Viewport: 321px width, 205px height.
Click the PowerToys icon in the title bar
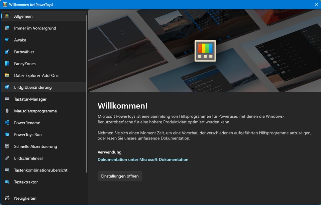(5, 4)
